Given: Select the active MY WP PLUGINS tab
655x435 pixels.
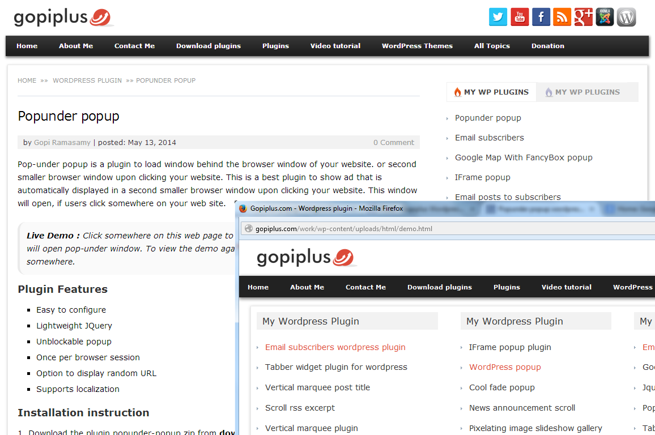Looking at the screenshot, I should (491, 92).
